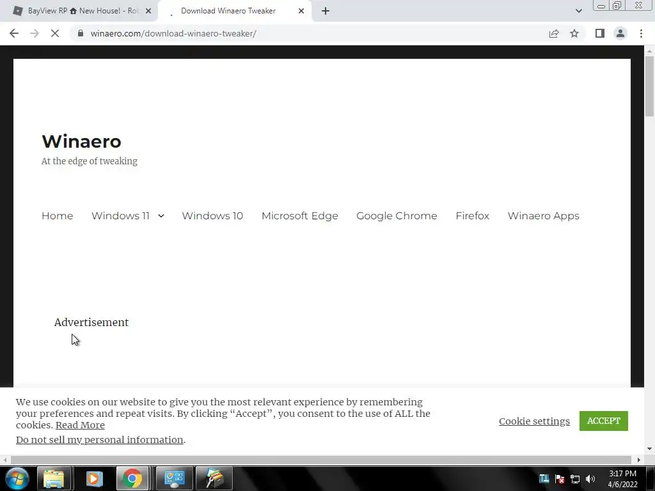Click the taskbar clock showing 3:17 PM
The width and height of the screenshot is (655, 491).
click(x=622, y=479)
